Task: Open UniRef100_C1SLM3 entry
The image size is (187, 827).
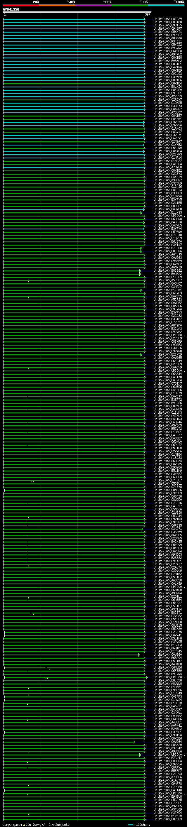Action: point(168,412)
